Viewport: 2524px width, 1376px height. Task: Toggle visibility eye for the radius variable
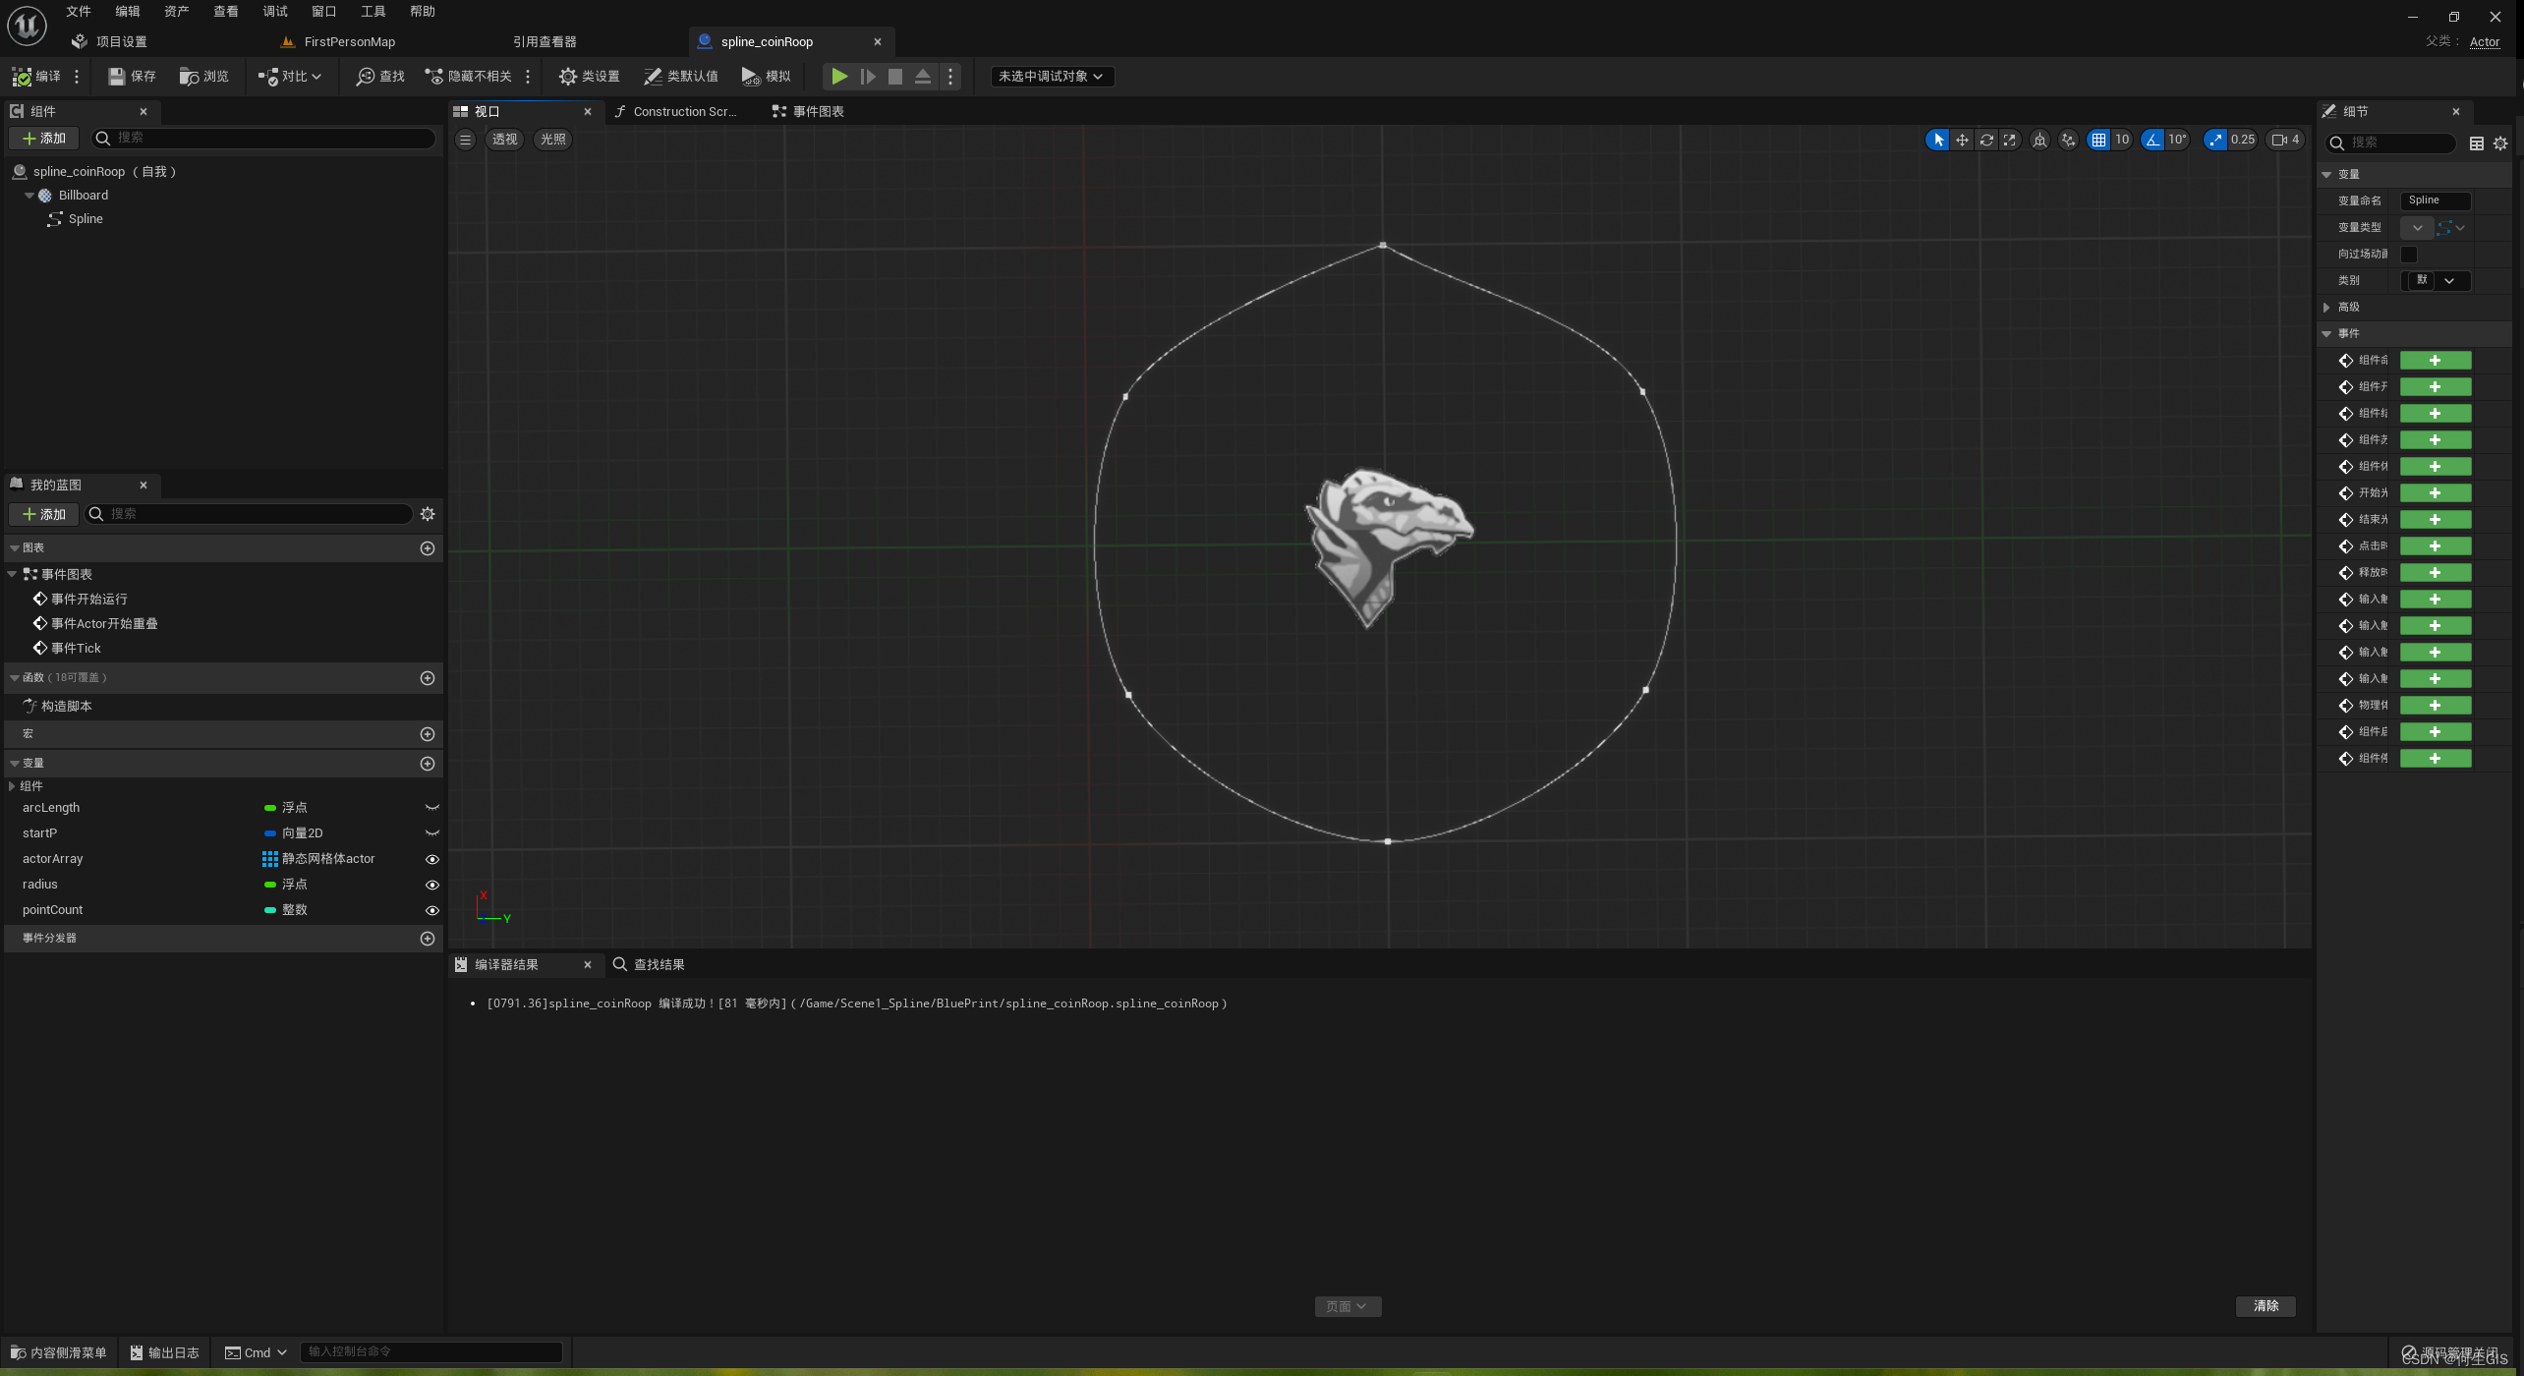(431, 885)
